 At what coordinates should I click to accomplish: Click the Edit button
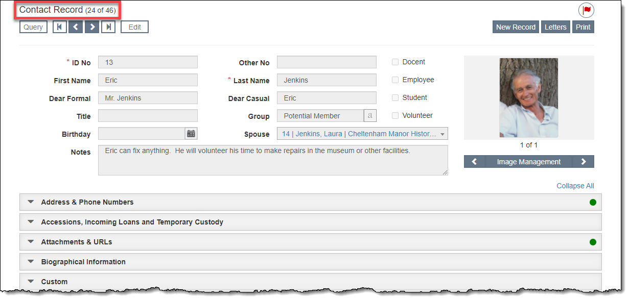pyautogui.click(x=134, y=27)
